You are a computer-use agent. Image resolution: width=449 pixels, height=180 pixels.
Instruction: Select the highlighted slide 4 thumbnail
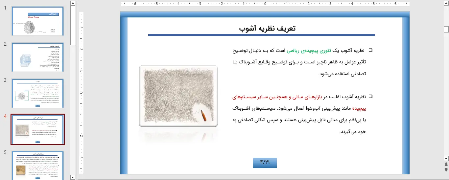click(38, 129)
